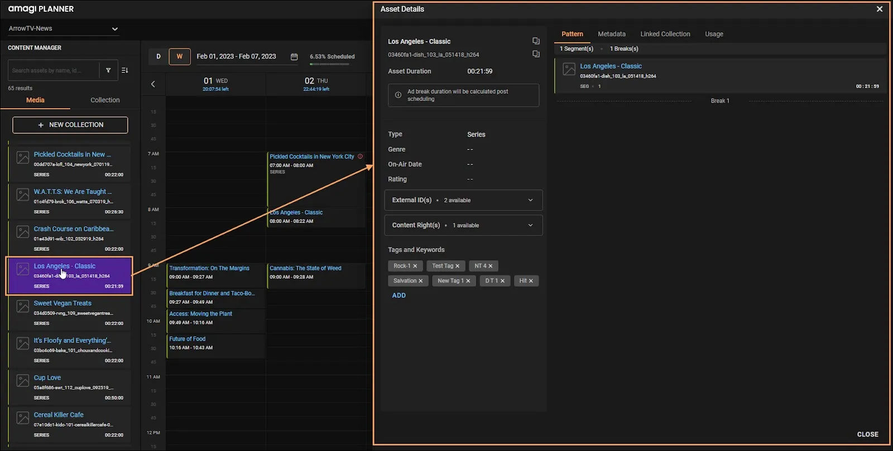Open the ArrowTV-News channel dropdown

[63, 28]
